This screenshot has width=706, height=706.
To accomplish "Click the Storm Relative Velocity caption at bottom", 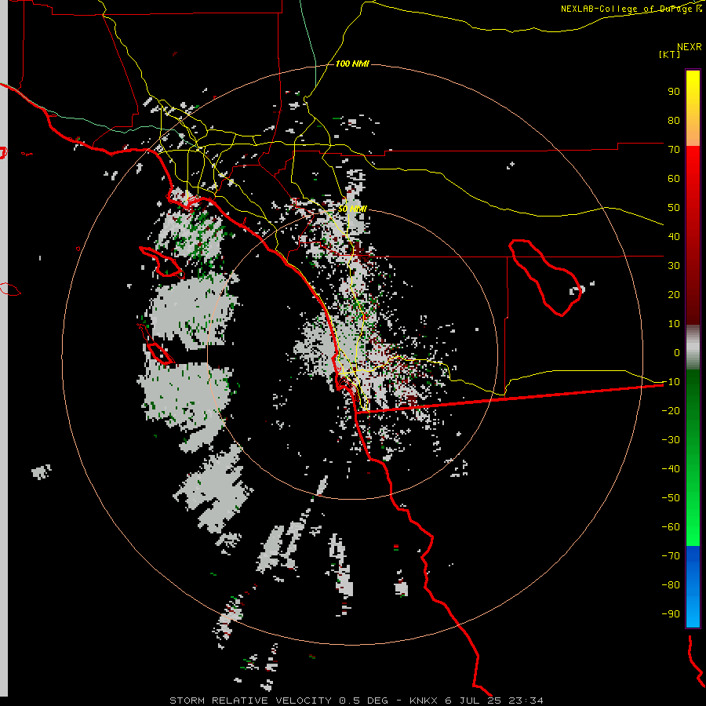I will (356, 701).
